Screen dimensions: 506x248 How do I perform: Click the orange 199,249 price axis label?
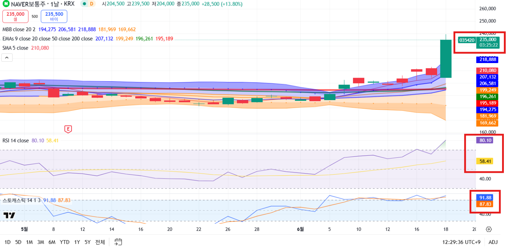click(487, 90)
